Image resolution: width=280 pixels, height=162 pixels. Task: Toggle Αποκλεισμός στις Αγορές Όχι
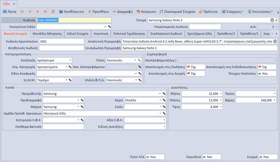(196, 73)
